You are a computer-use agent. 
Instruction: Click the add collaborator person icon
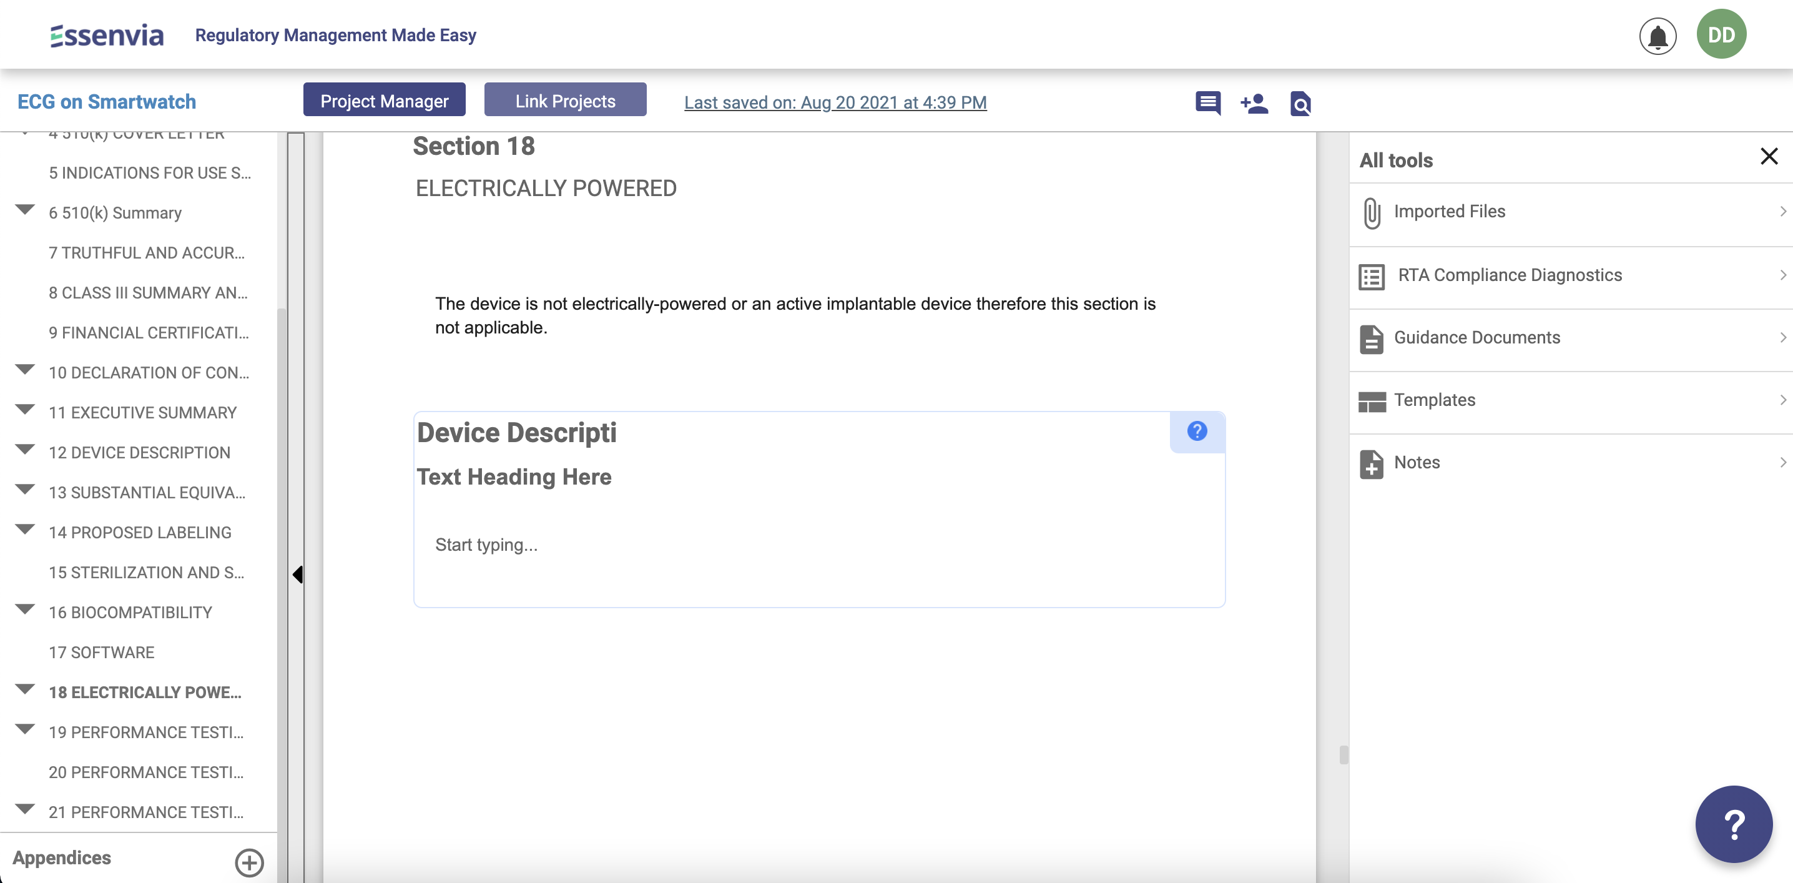point(1254,103)
